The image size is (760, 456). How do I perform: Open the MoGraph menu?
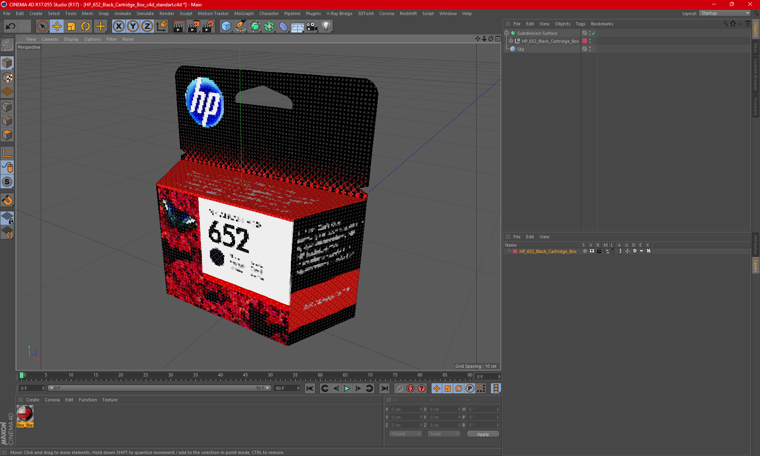pyautogui.click(x=244, y=13)
